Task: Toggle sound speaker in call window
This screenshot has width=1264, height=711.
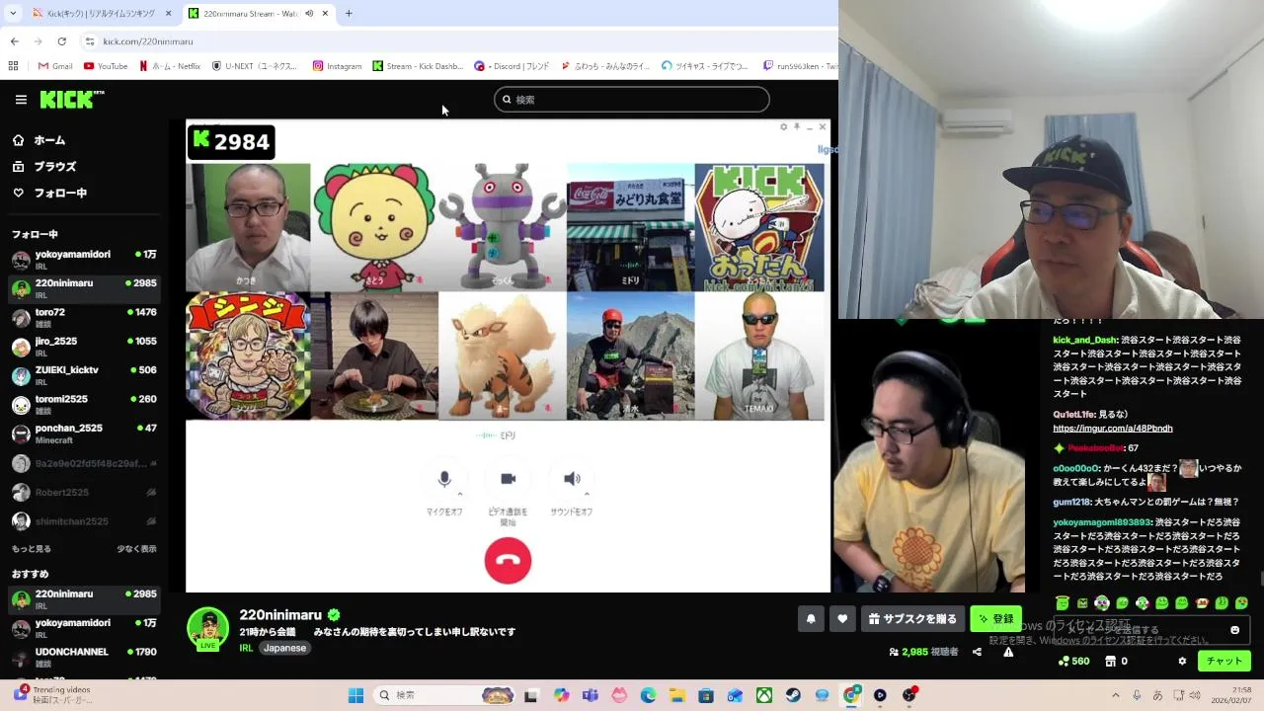Action: (x=572, y=479)
